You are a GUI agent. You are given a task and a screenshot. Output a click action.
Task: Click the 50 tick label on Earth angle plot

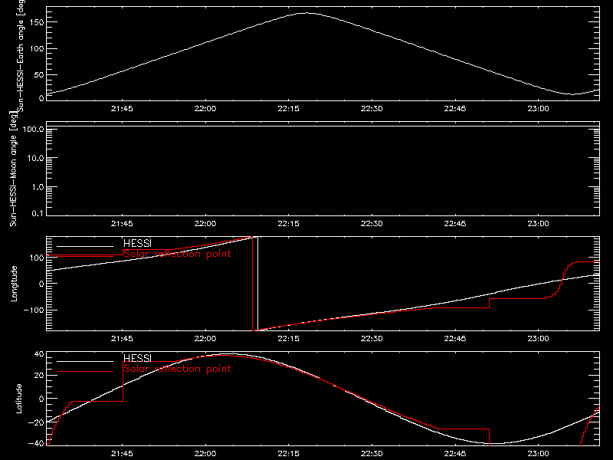tap(39, 74)
